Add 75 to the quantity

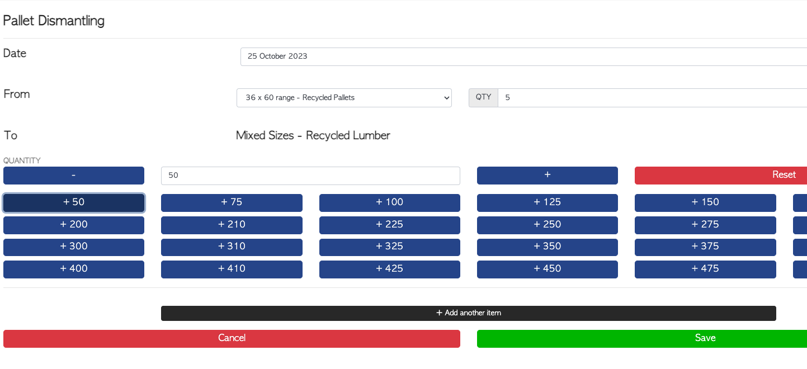(x=232, y=203)
